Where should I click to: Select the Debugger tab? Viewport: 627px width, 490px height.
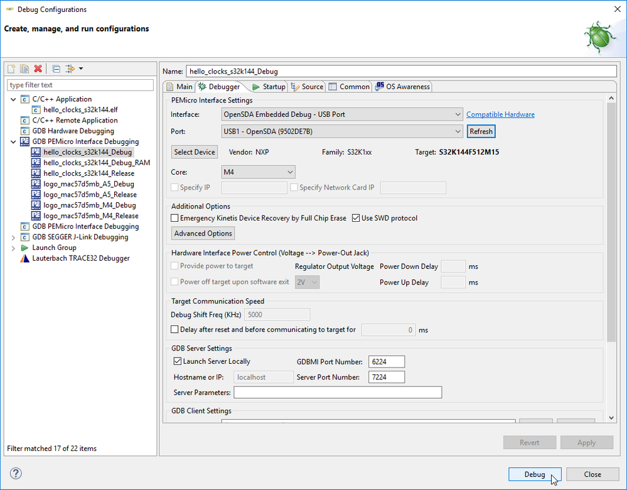click(219, 87)
